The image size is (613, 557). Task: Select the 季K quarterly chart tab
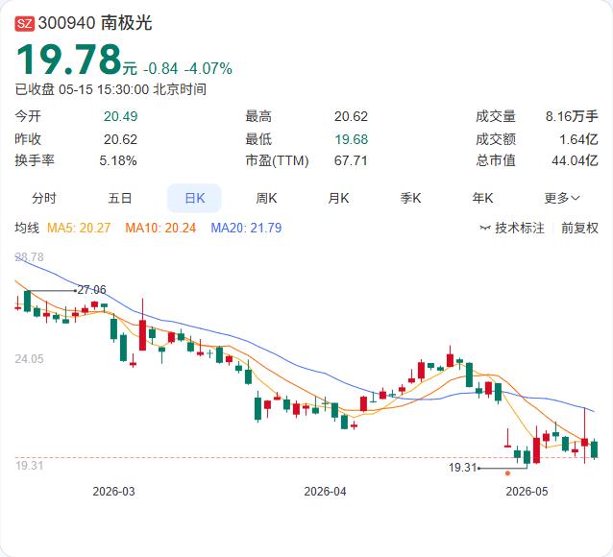tap(410, 198)
